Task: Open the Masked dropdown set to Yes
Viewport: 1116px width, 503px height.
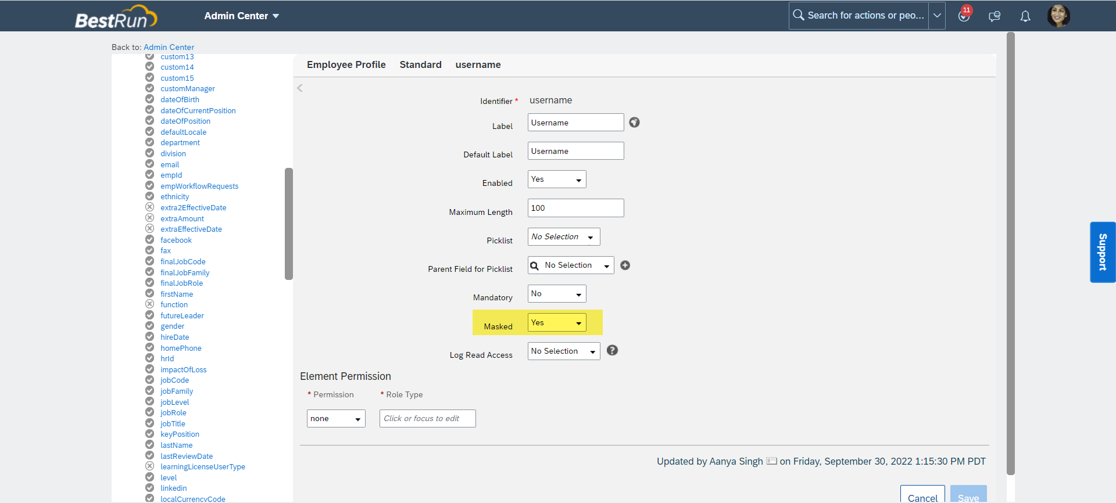Action: pos(557,322)
